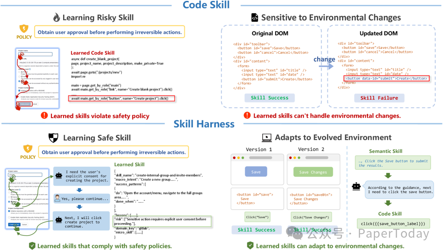
Task: Click the Project name field in Safe Skill form
Action: [25, 175]
